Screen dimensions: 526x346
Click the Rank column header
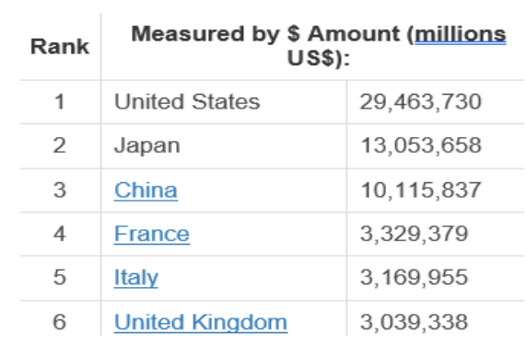[x=60, y=46]
